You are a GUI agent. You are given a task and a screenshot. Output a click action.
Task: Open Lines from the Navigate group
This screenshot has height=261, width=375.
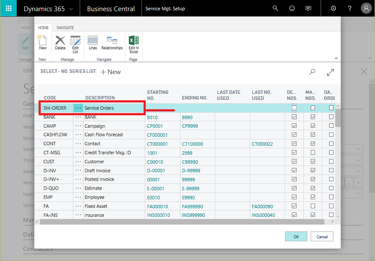coord(93,42)
